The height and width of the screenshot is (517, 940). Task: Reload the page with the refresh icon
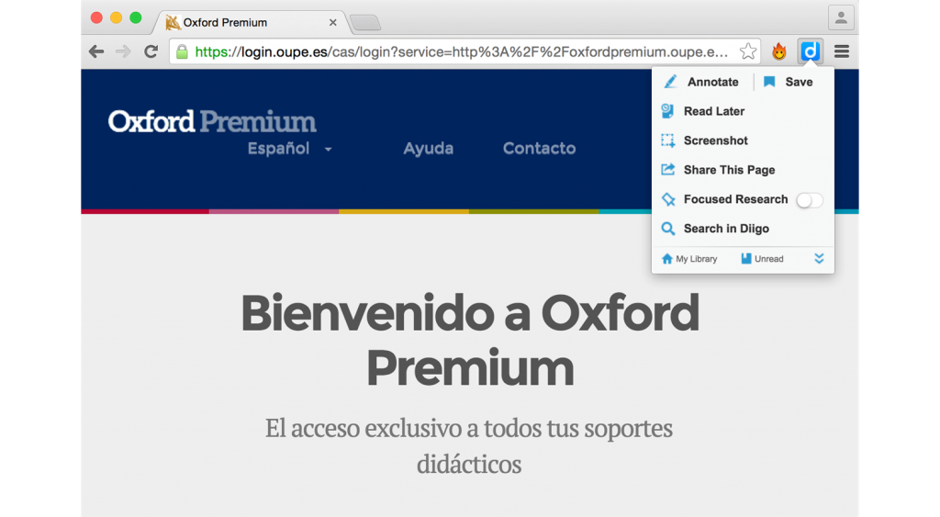click(151, 51)
